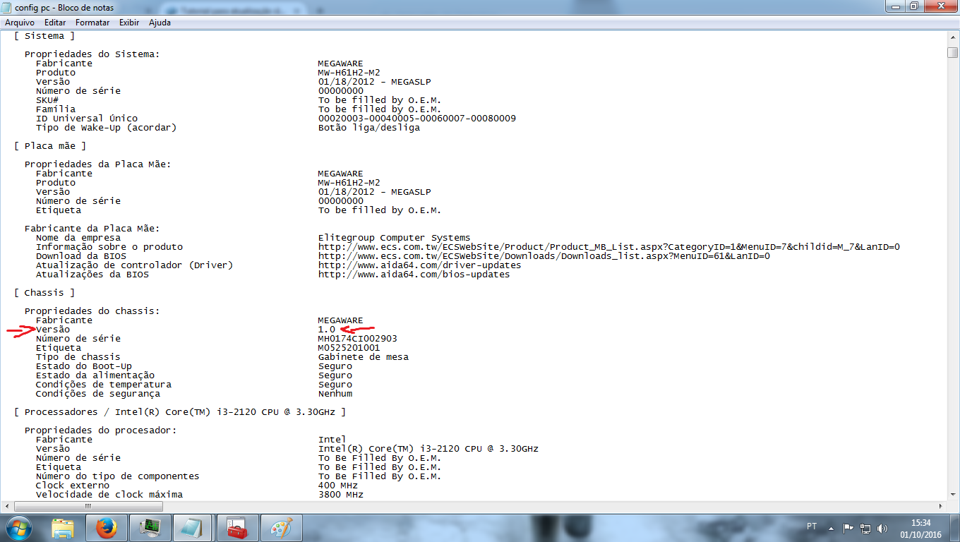Click 'Propriedades do procesador:' label
This screenshot has width=960, height=542.
100,430
